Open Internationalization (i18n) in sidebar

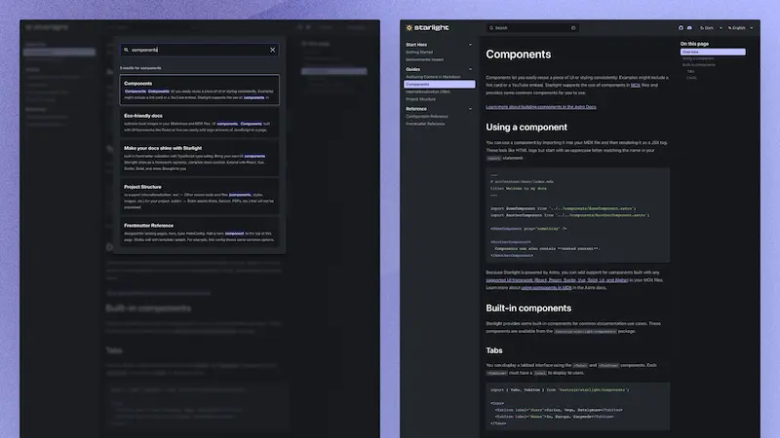pos(427,91)
